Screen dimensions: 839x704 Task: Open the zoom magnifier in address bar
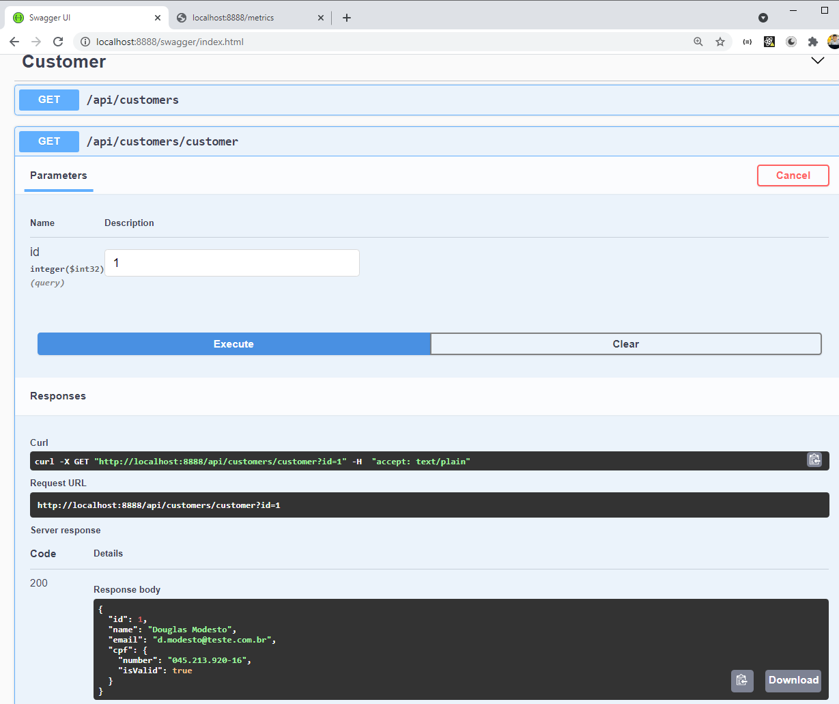698,42
